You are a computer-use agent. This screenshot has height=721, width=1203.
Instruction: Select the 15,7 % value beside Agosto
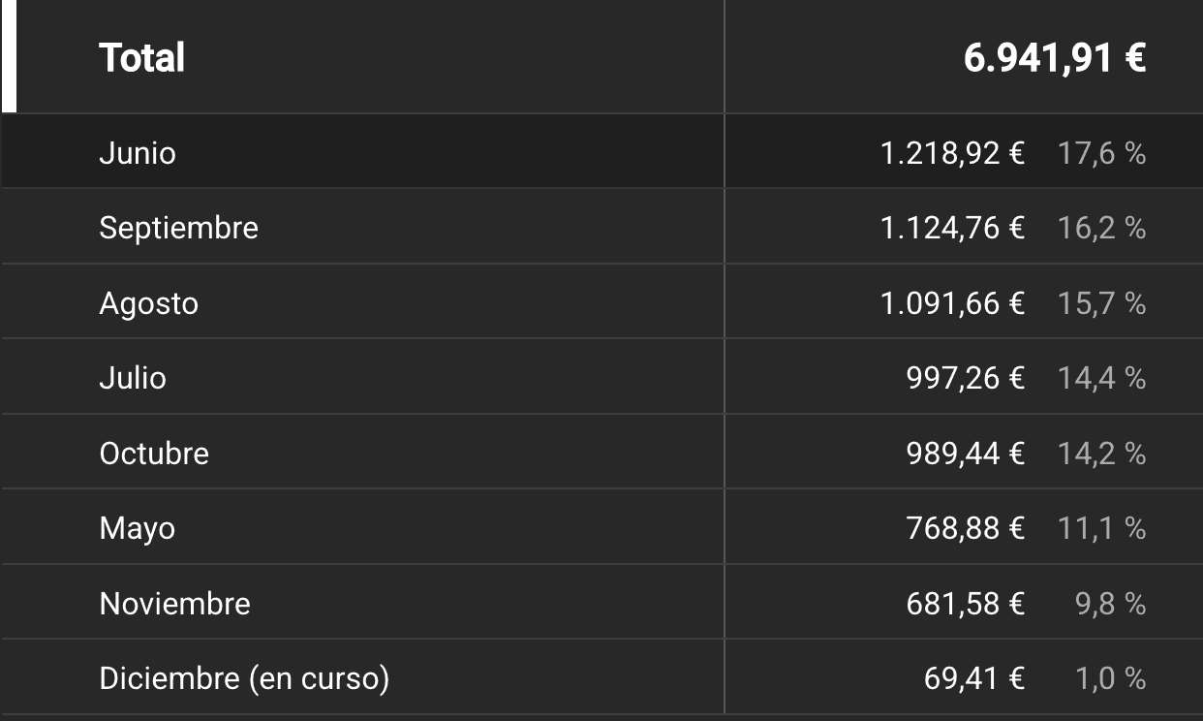click(1103, 302)
